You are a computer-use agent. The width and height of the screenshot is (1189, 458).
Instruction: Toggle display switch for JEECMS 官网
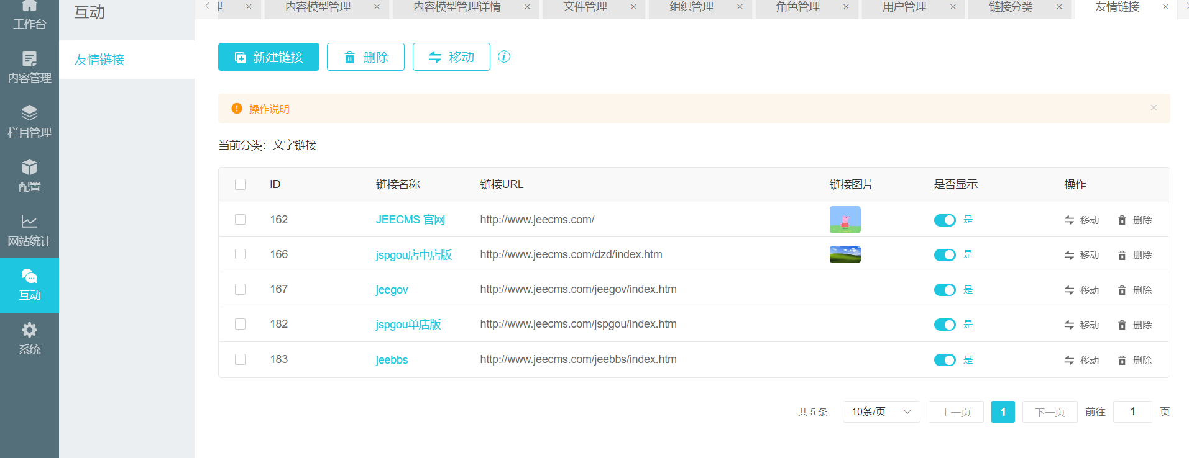[945, 220]
